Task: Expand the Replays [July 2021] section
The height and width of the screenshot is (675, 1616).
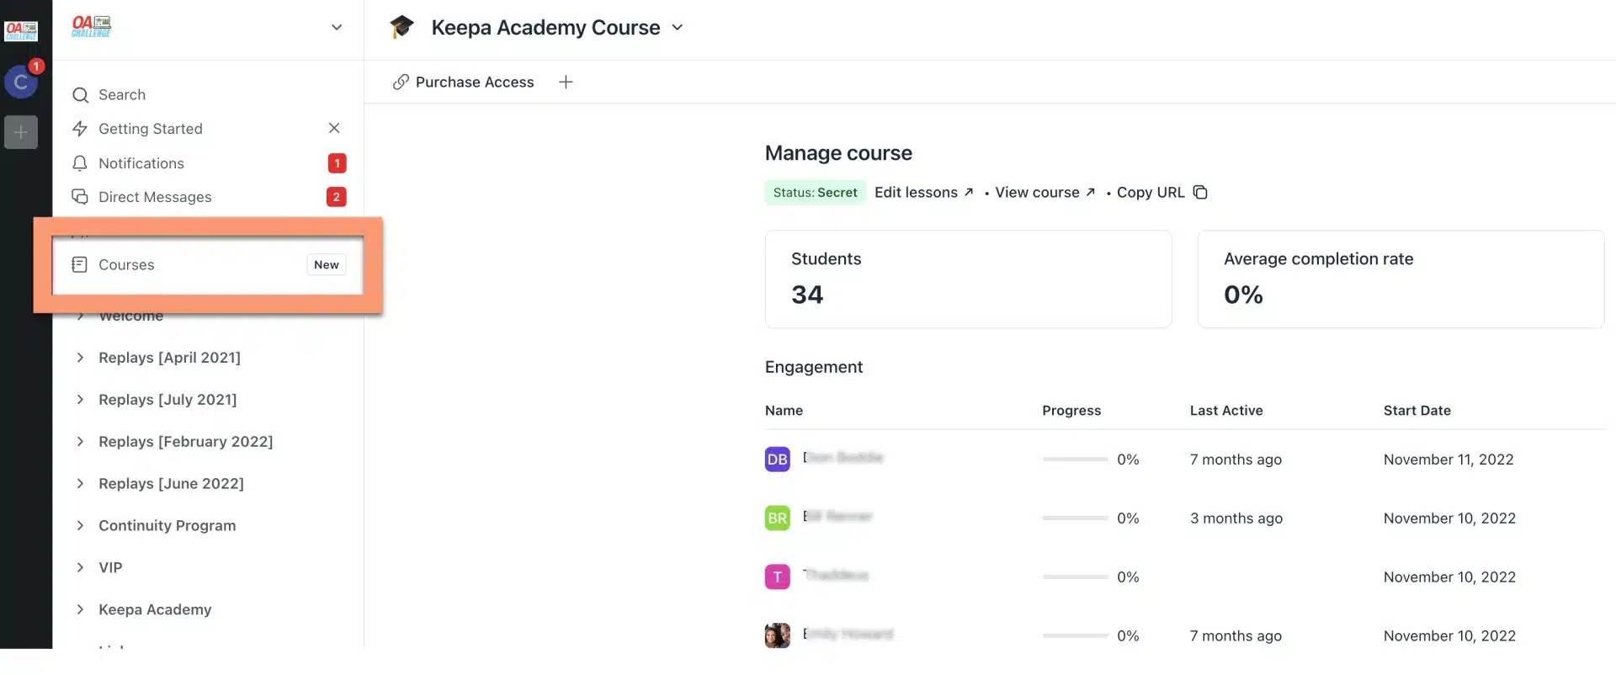Action: (80, 400)
